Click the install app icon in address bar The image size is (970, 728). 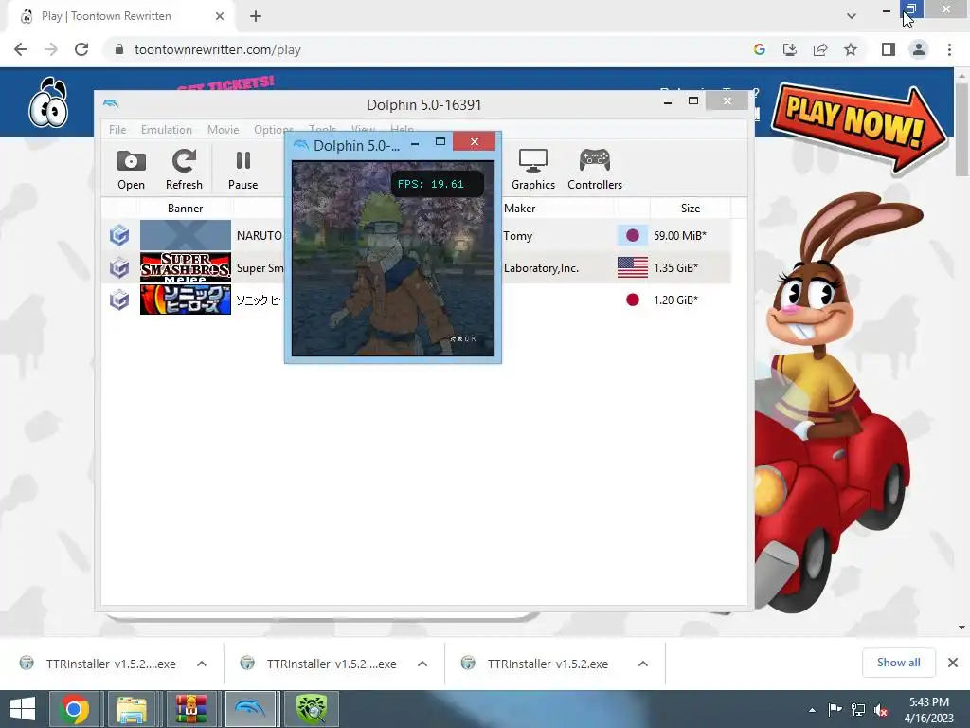click(790, 49)
